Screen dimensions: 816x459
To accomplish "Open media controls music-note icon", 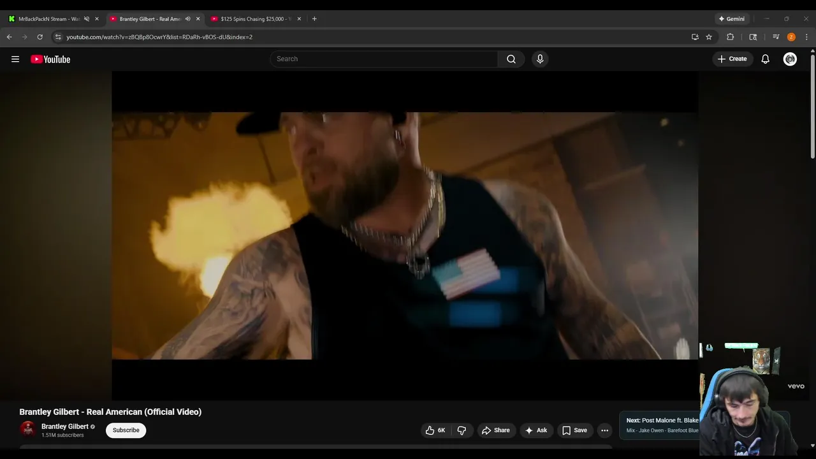I will pos(776,37).
